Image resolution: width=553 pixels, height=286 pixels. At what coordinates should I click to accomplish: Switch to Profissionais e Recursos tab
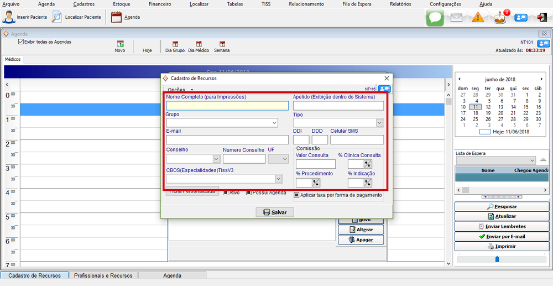[x=103, y=275]
